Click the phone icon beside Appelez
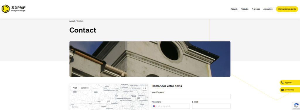This screenshot has height=110, width=300. click(x=282, y=82)
